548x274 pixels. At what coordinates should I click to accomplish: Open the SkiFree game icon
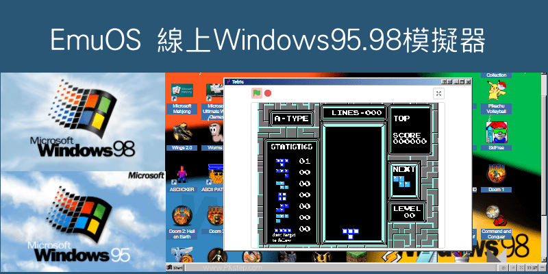(x=496, y=136)
